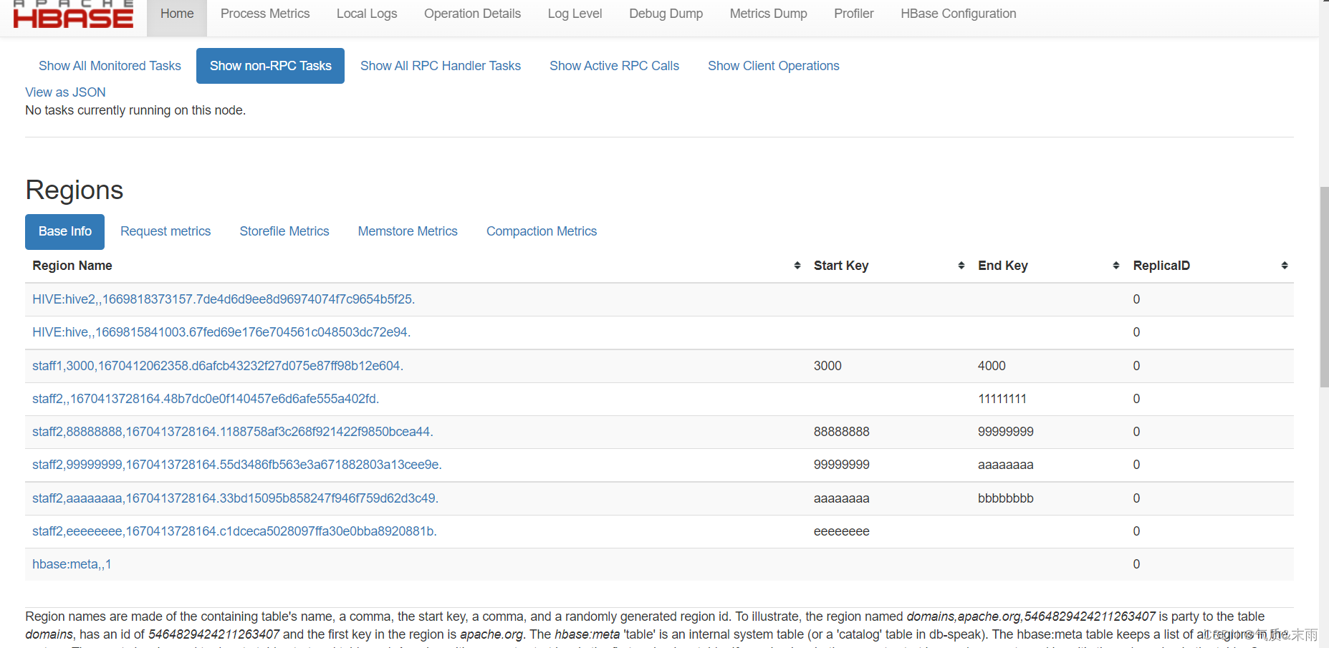The width and height of the screenshot is (1329, 648).
Task: Switch to Request metrics tab
Action: click(x=165, y=232)
